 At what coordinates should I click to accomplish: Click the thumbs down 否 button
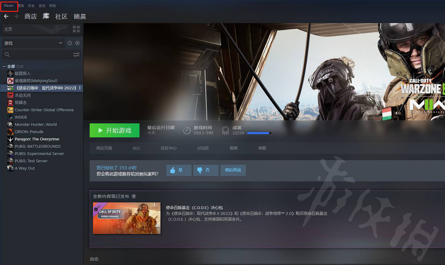click(206, 170)
